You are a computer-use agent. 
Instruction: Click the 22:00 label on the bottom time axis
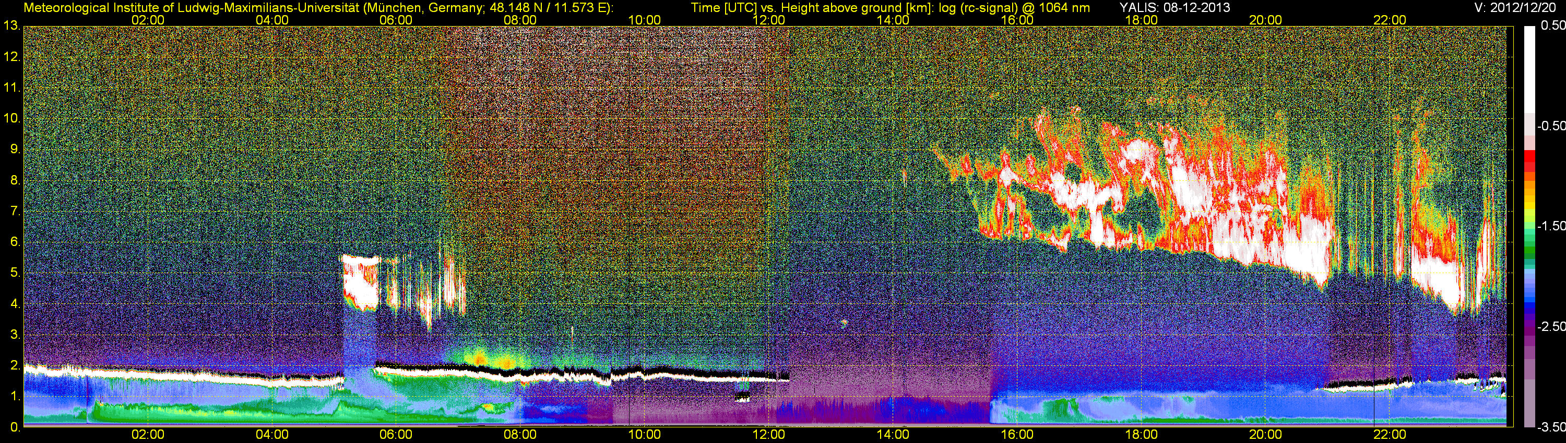(1390, 435)
